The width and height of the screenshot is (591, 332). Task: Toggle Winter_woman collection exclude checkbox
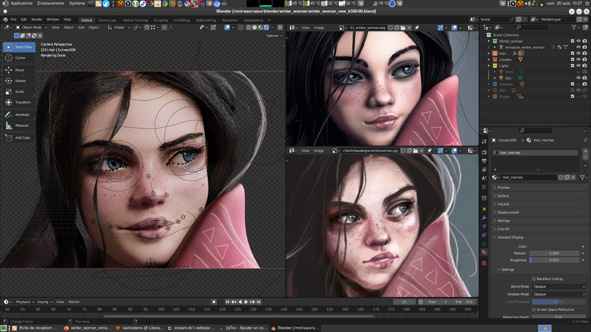(573, 41)
